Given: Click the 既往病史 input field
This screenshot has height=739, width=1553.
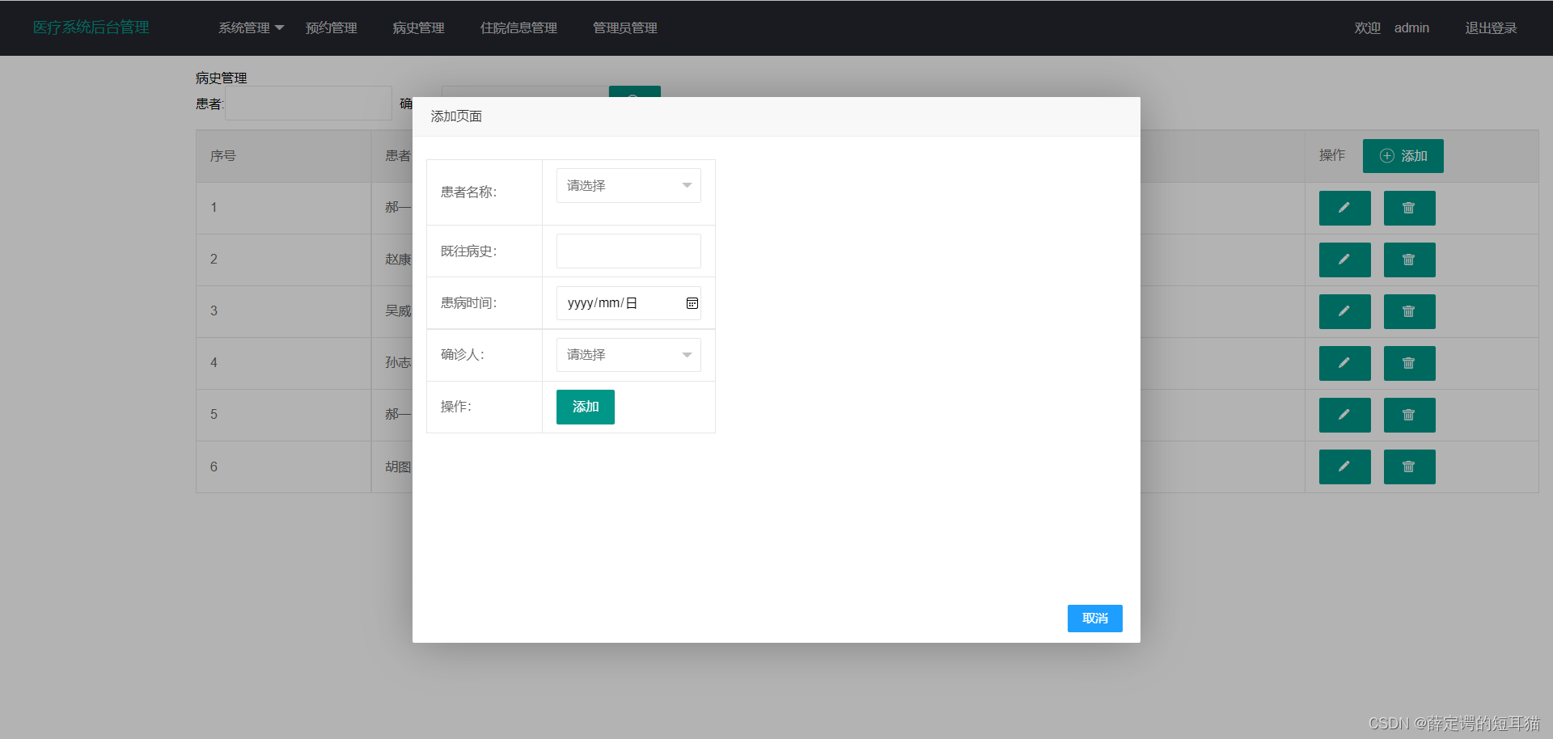Looking at the screenshot, I should point(628,251).
